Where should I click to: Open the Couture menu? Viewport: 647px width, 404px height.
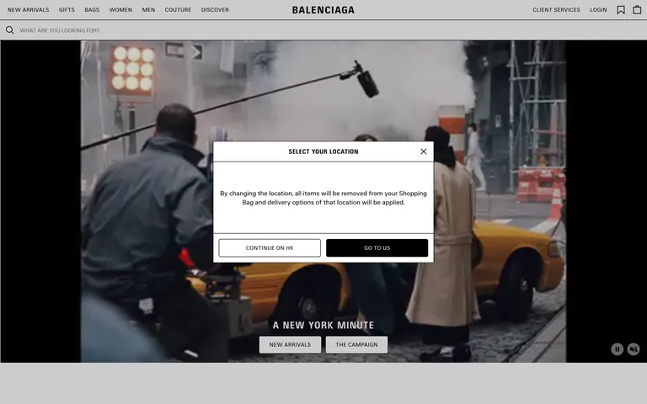click(x=178, y=9)
